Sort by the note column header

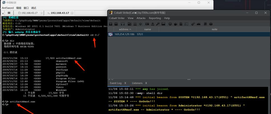215,29
